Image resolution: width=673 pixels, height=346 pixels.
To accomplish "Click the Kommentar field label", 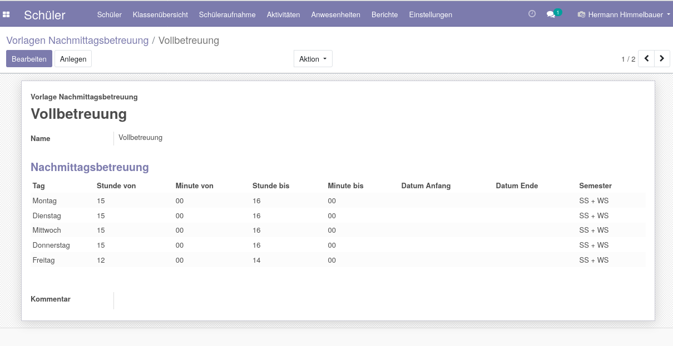I will click(x=51, y=299).
